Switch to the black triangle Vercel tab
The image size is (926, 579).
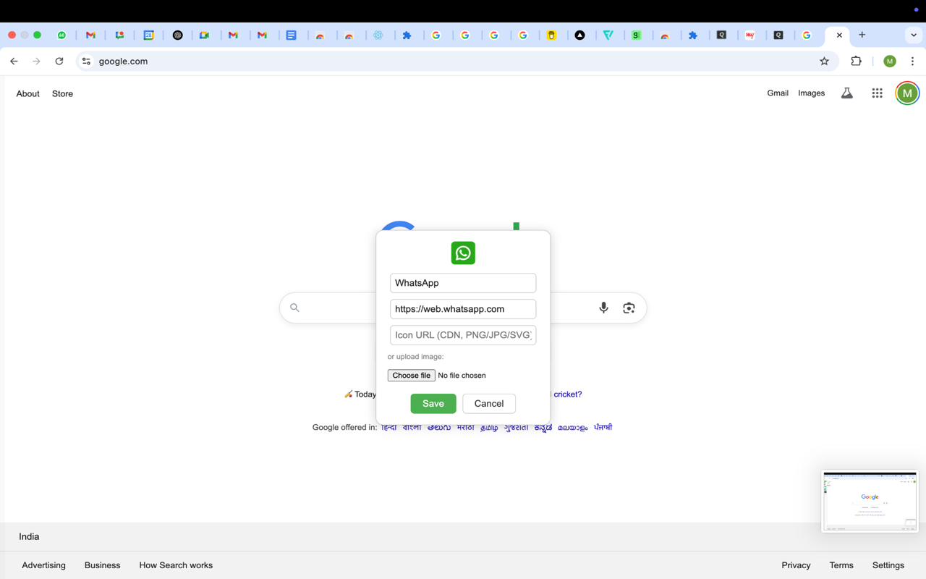(x=580, y=35)
